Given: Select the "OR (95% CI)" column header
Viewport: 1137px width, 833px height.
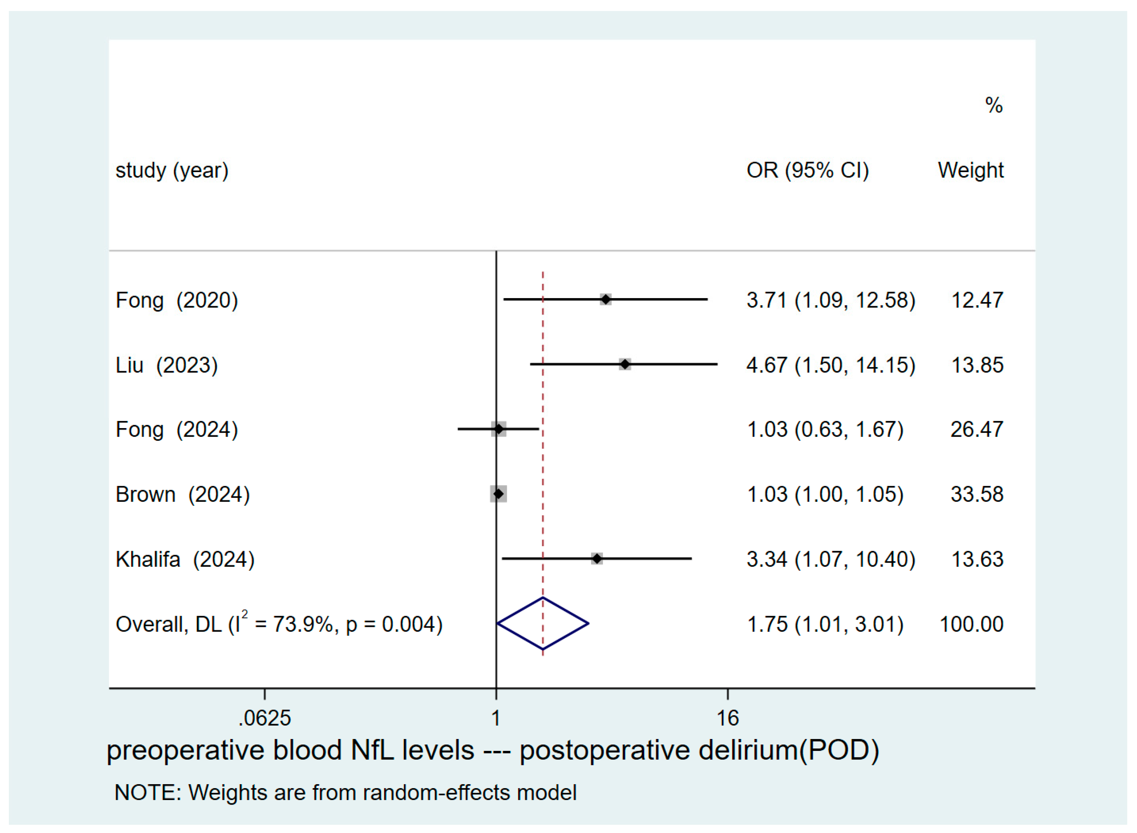Looking at the screenshot, I should (x=808, y=171).
